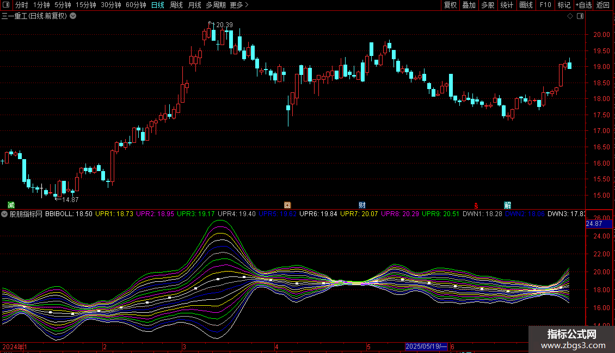Switch to 1分钟 period
Viewport: 615px width, 353px height.
[41, 5]
